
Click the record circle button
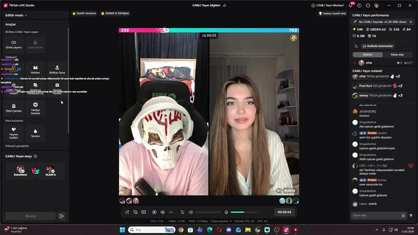(x=154, y=212)
